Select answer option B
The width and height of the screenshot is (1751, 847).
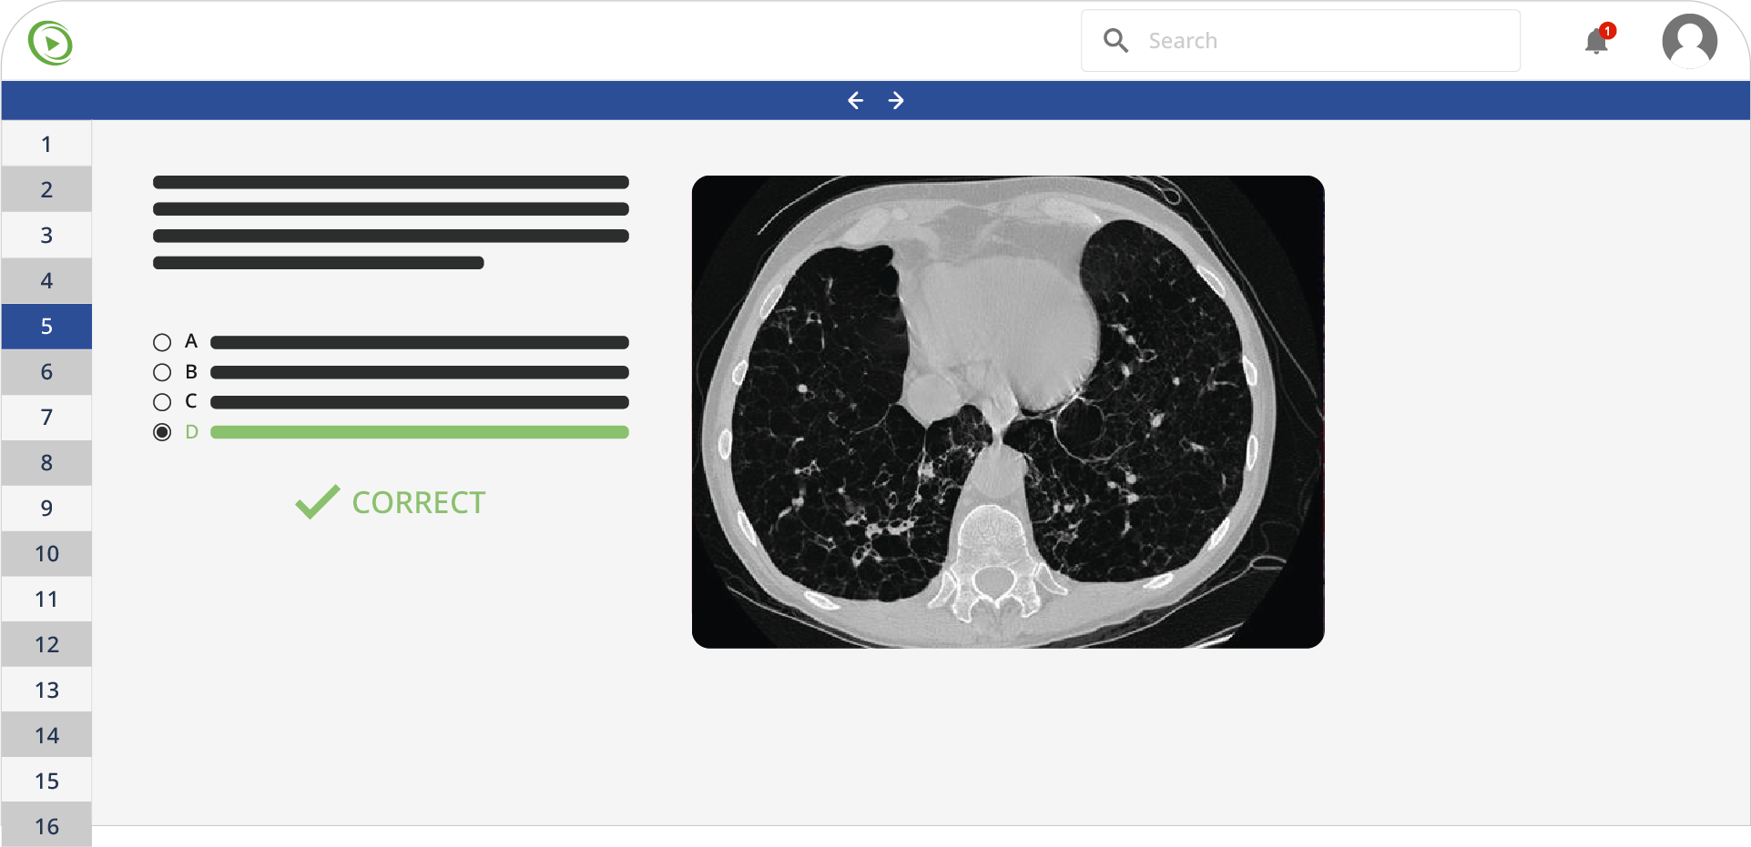coord(162,371)
